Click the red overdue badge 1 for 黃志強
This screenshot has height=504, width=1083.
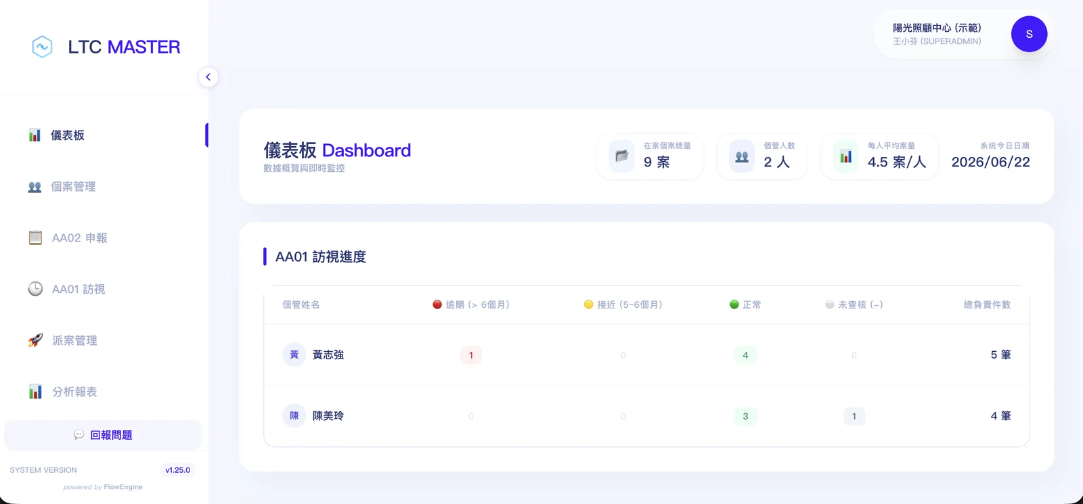[x=471, y=355]
